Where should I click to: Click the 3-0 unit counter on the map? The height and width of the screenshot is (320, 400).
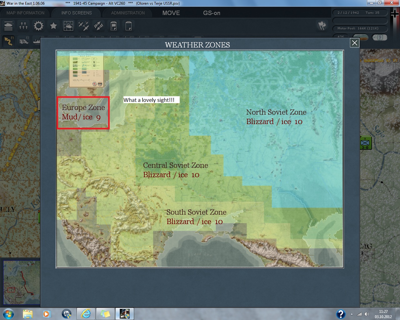tap(365, 143)
